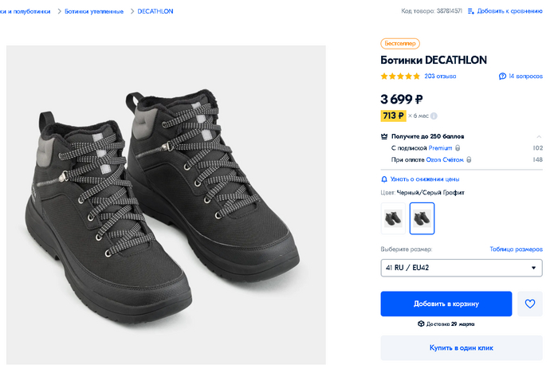This screenshot has height=365, width=558.
Task: Click info icon next to 6 мес
Action: click(x=434, y=116)
